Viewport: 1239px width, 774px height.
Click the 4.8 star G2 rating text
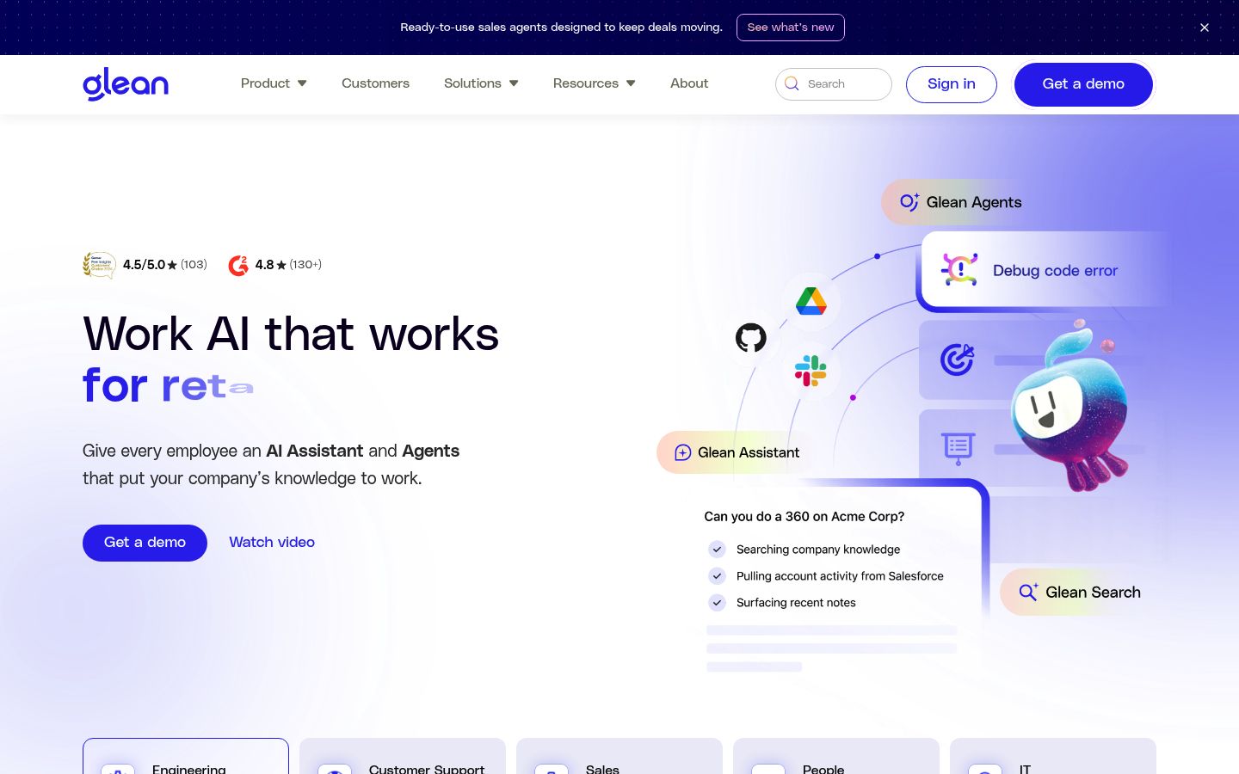point(288,265)
